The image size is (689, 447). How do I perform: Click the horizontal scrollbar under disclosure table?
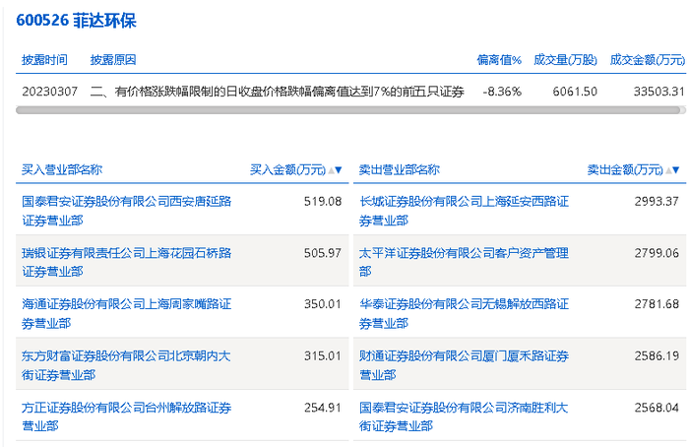coord(348,110)
